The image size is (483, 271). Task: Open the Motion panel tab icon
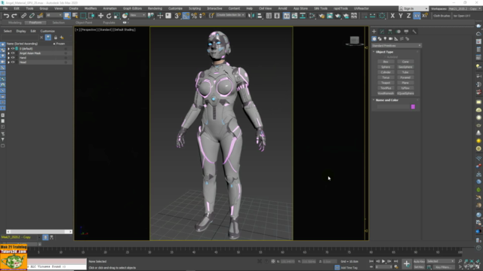tap(398, 32)
